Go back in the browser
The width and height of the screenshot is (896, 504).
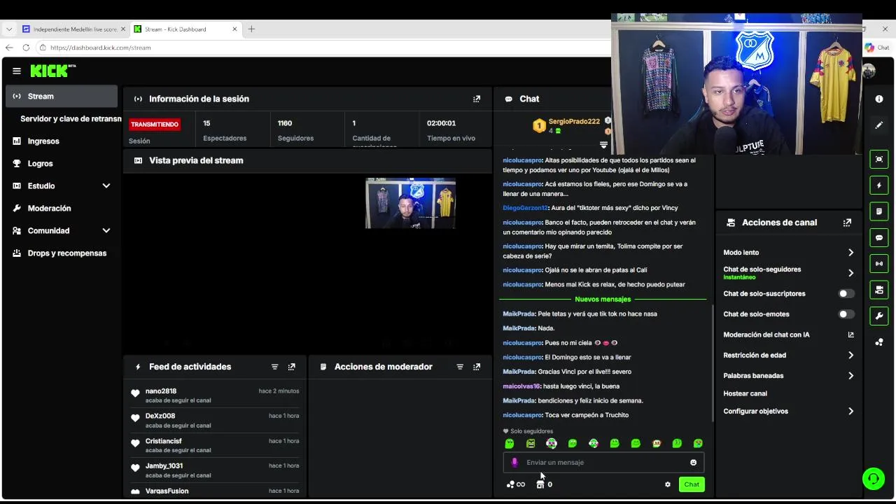pos(9,48)
